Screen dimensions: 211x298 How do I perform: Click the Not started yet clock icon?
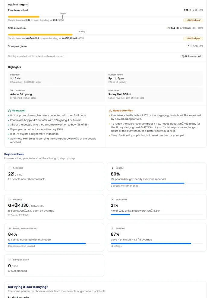point(183,56)
